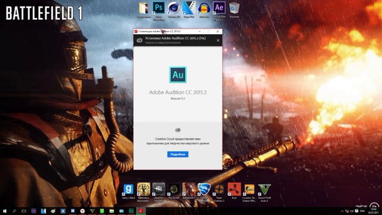This screenshot has width=382, height=215.
Task: Open the Cinema 4D desktop shortcut
Action: click(174, 10)
